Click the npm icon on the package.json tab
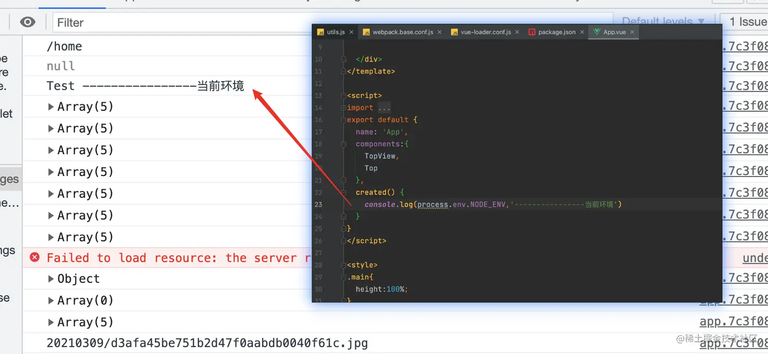The height and width of the screenshot is (354, 768). pyautogui.click(x=532, y=32)
